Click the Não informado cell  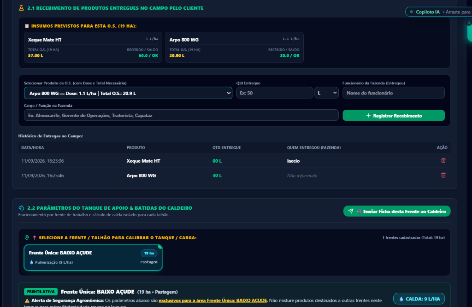[302, 176]
